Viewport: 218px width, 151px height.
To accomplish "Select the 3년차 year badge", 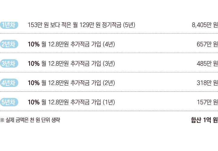I will pos(9,63).
